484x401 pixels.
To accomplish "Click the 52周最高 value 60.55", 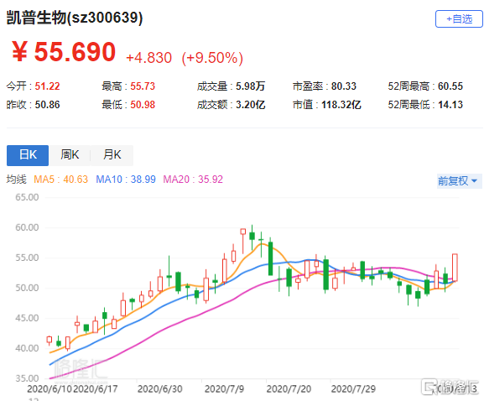I will coord(450,86).
